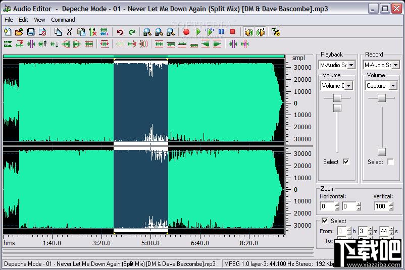405x270 pixels.
Task: Copy the selection using Copy icon
Action: point(58,32)
